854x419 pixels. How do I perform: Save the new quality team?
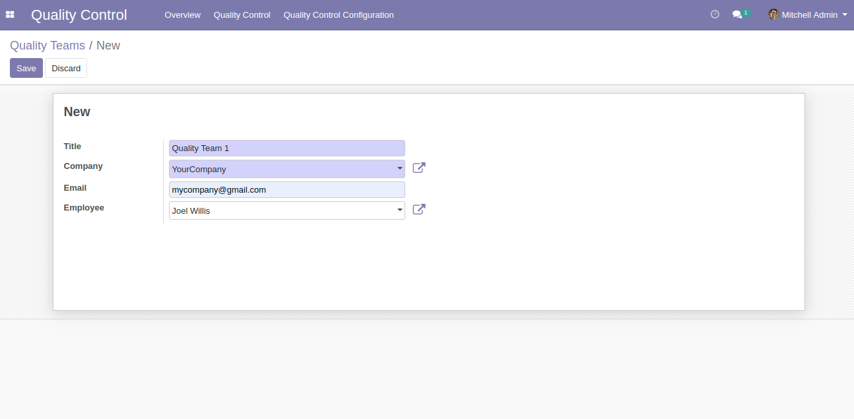[26, 68]
